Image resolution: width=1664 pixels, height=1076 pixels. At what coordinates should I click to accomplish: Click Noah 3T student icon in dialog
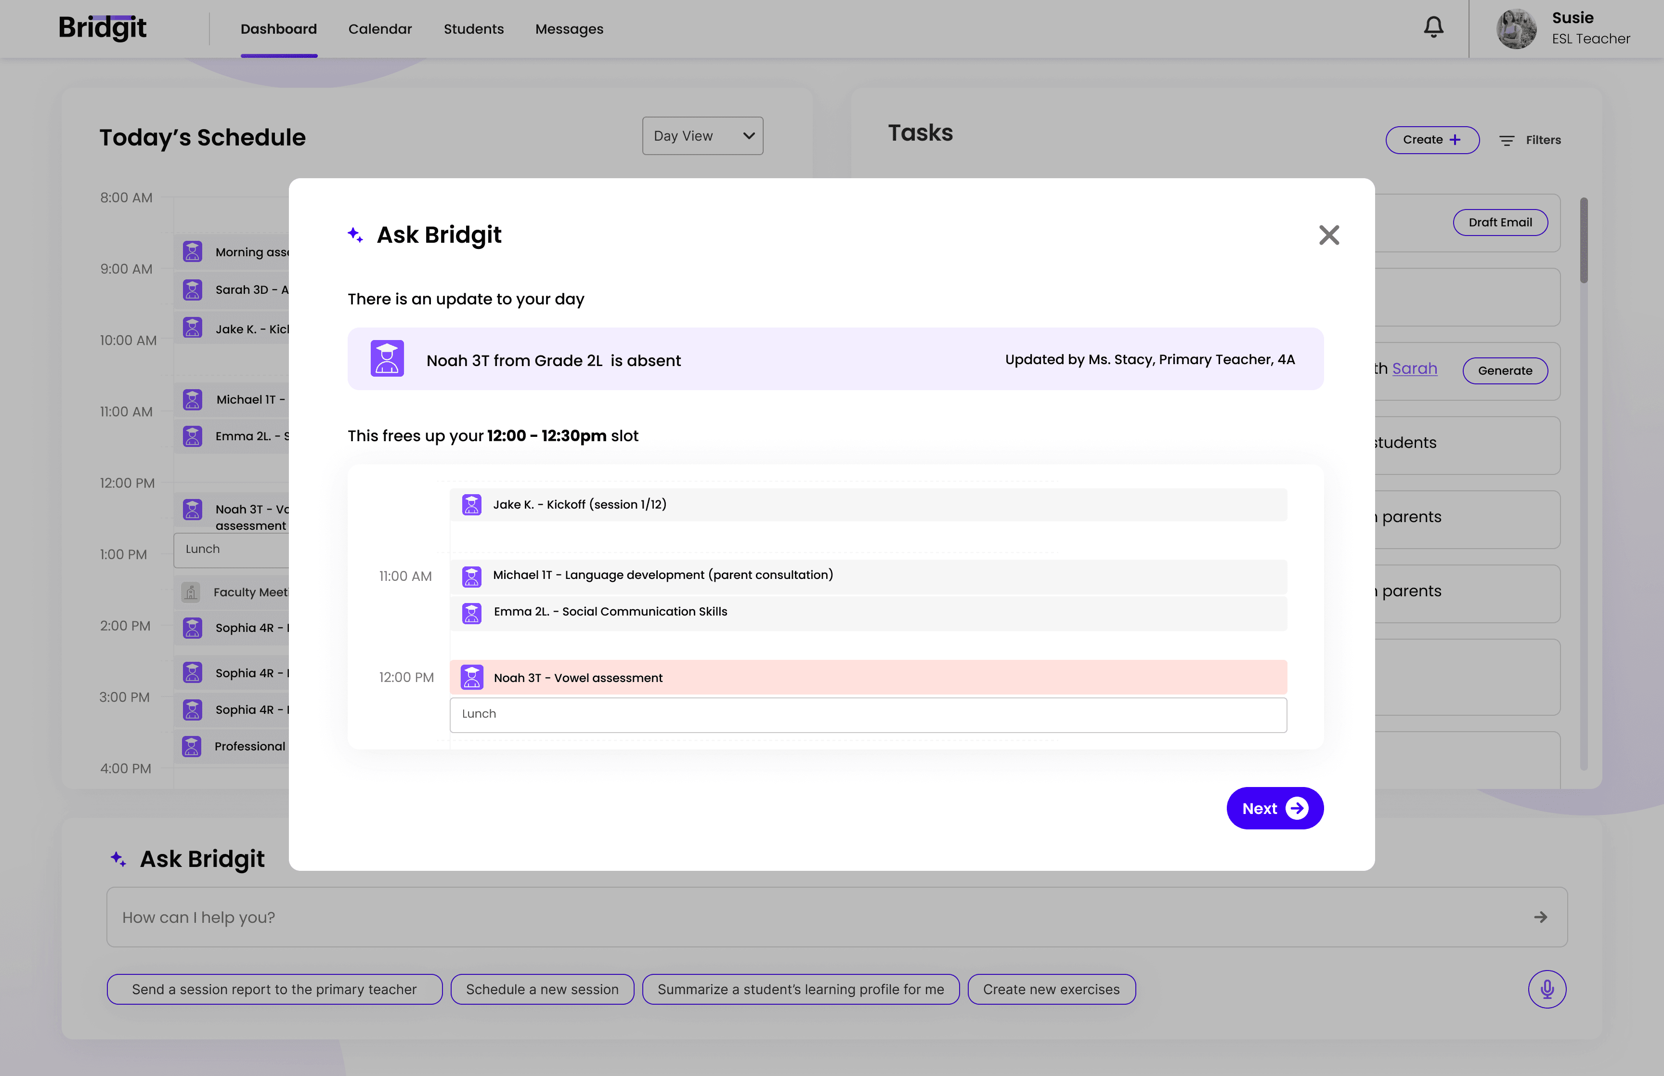(471, 677)
